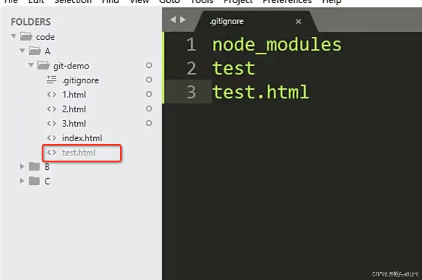Click line number 3 in gutter
Viewport: 422px width, 280px height.
(x=191, y=92)
